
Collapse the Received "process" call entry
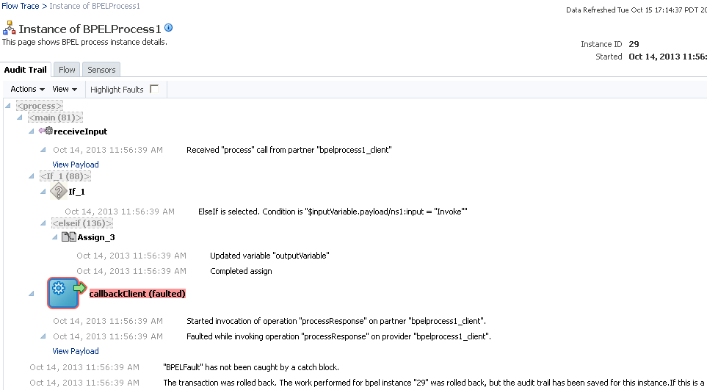point(43,150)
